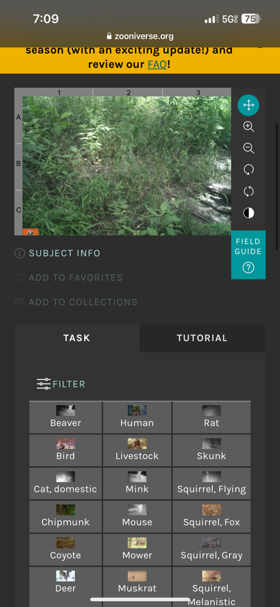The width and height of the screenshot is (280, 607).
Task: Click the camera trap photo thumbnail
Action: coord(127,166)
